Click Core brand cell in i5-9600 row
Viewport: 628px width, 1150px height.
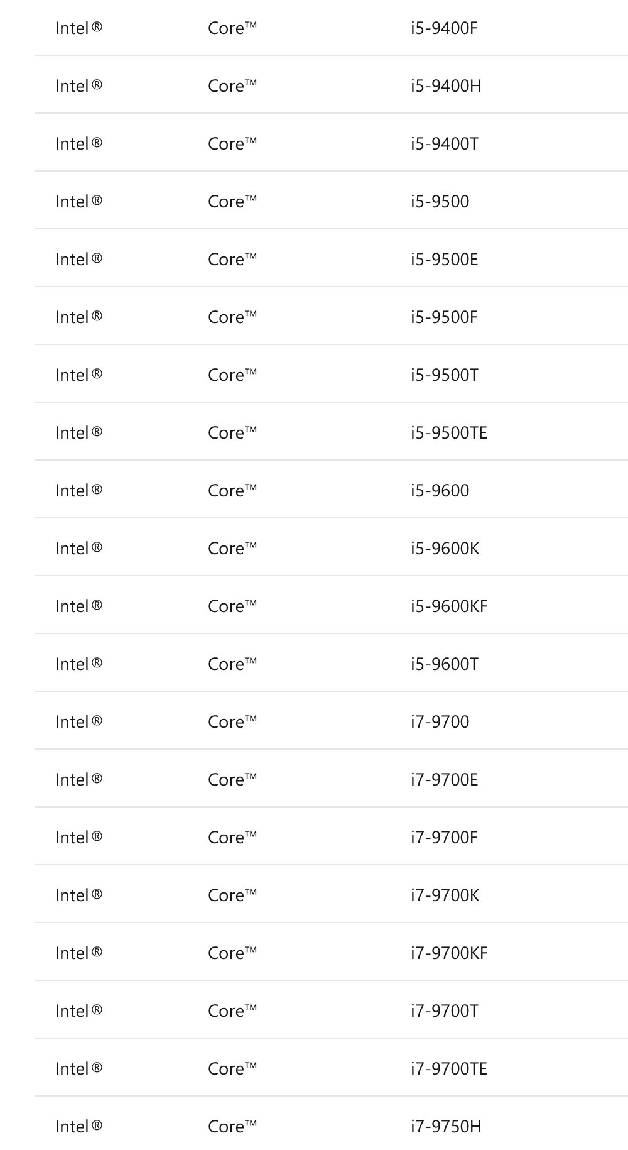(232, 491)
